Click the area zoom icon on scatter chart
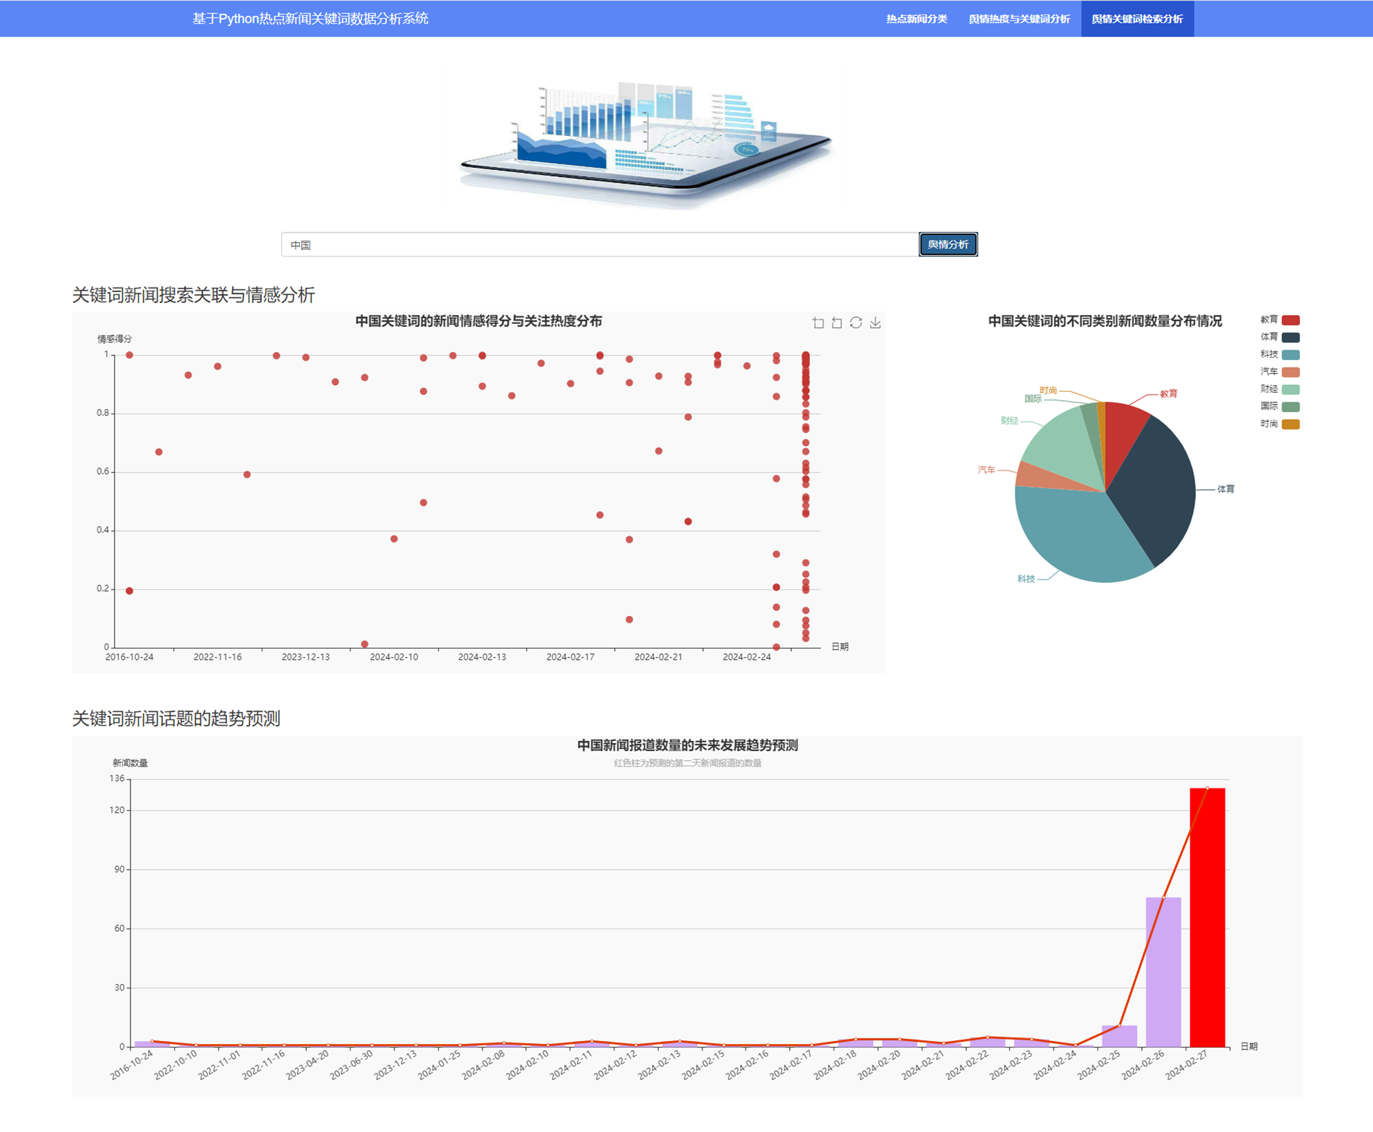The width and height of the screenshot is (1373, 1132). (x=818, y=323)
